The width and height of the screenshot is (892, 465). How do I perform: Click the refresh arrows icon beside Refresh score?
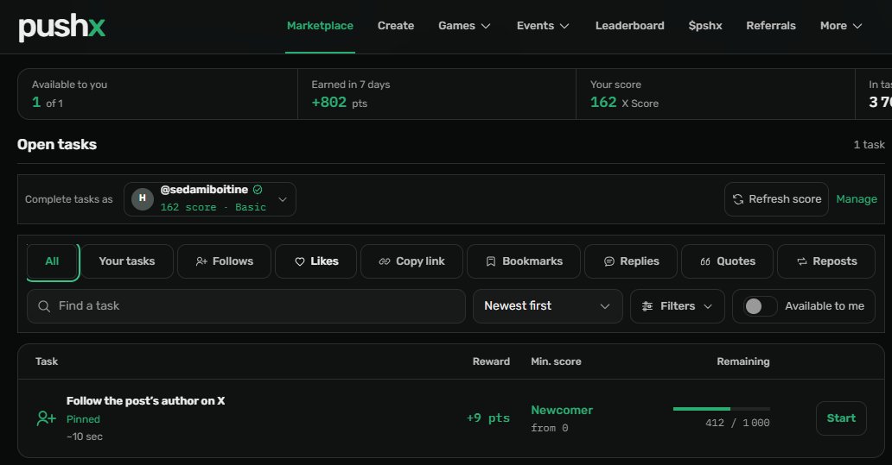738,199
